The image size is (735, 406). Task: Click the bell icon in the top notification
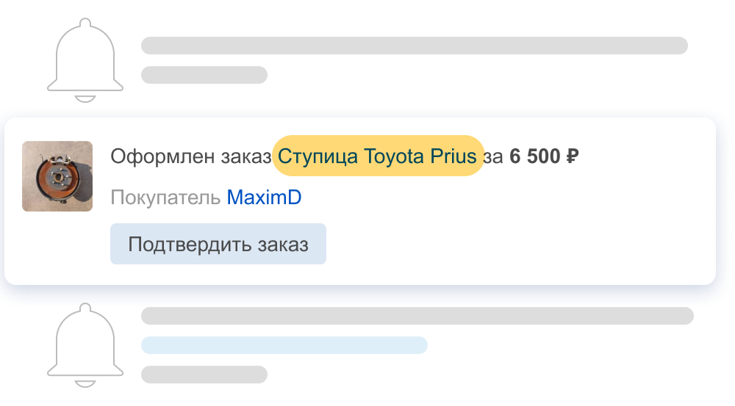85,59
